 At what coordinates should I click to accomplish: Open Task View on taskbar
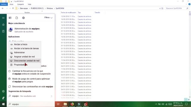click(x=58, y=104)
